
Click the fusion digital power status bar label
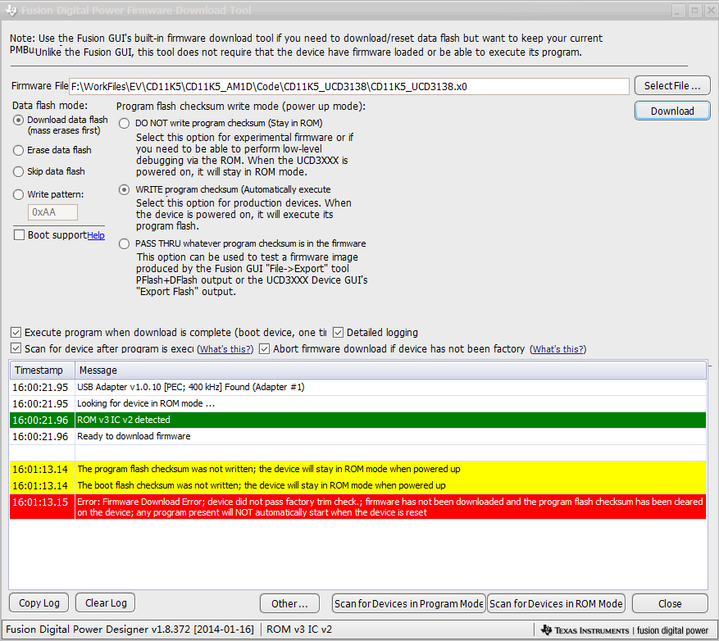pyautogui.click(x=673, y=630)
